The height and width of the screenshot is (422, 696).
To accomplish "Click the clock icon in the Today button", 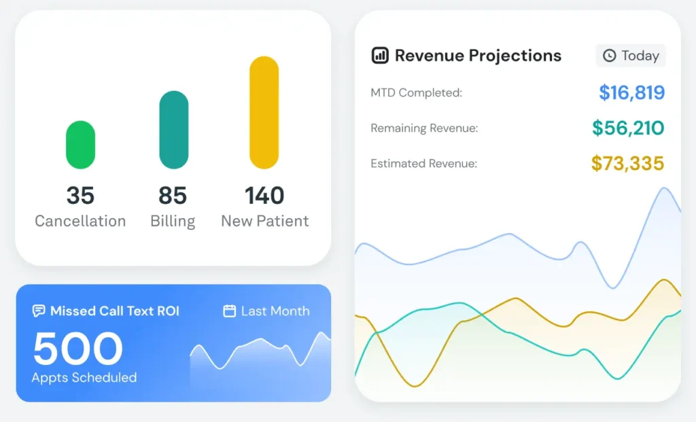I will coord(610,56).
